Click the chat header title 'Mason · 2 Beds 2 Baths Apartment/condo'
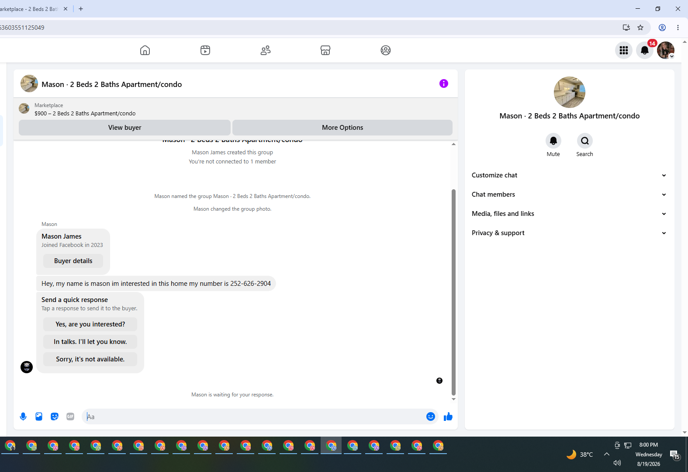 pos(112,84)
